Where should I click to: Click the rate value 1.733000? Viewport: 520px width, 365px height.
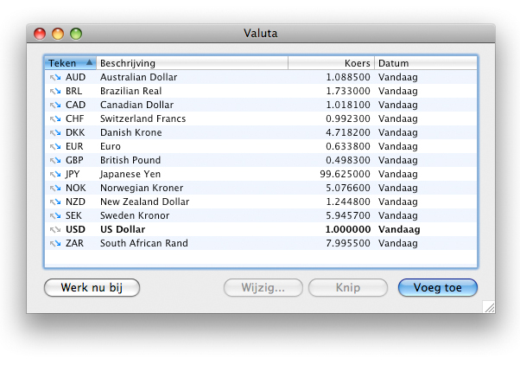tap(348, 91)
